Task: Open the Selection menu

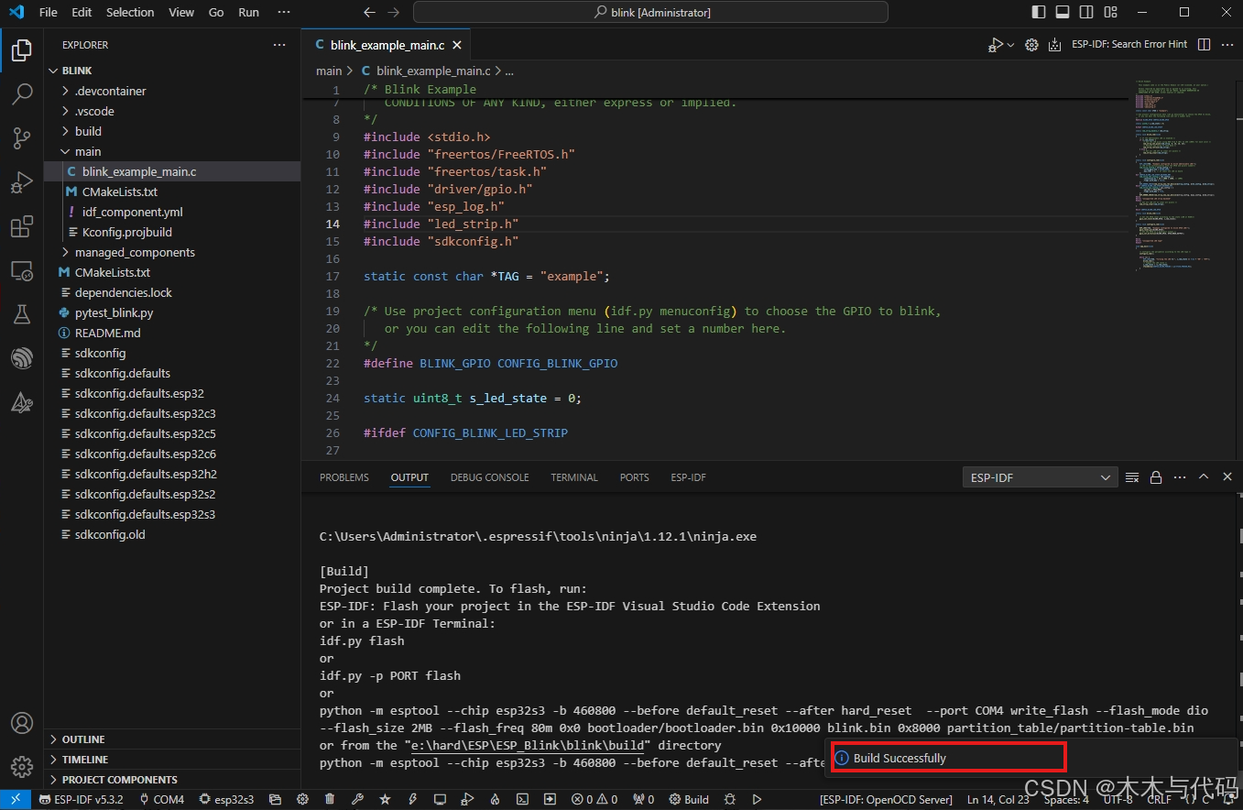Action: point(130,13)
